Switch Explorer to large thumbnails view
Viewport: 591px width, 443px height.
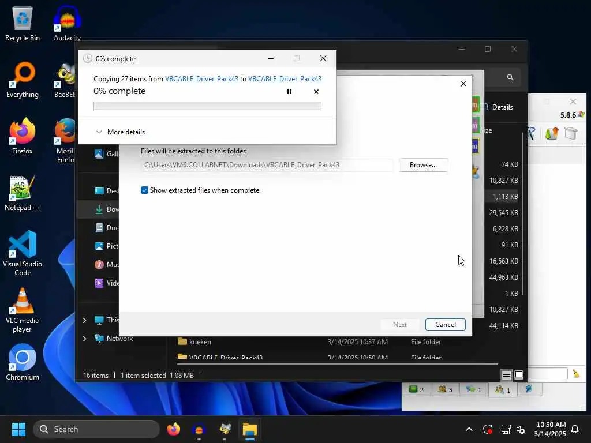(519, 375)
